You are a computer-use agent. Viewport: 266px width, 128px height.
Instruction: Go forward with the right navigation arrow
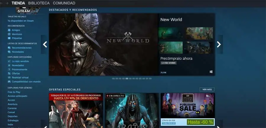point(7,3)
